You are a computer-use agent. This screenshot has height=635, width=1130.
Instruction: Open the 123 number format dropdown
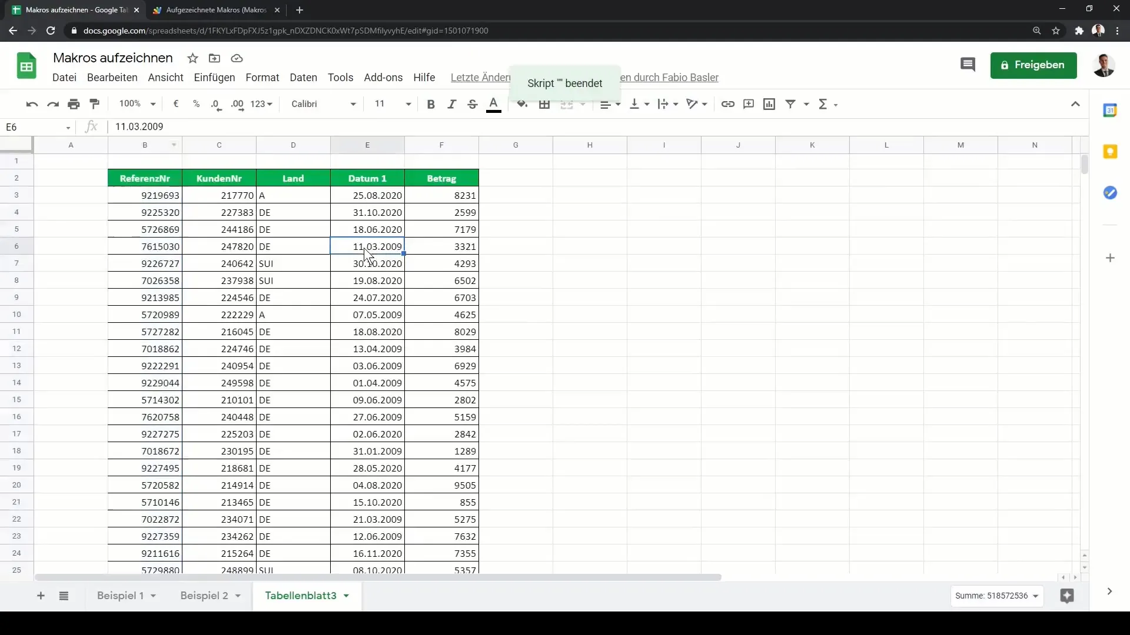coord(261,104)
